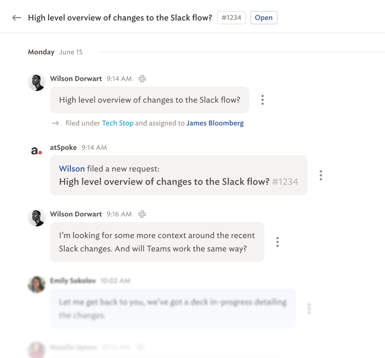This screenshot has height=358, width=385.
Task: Open options menu for atSpoke message
Action: pyautogui.click(x=321, y=175)
